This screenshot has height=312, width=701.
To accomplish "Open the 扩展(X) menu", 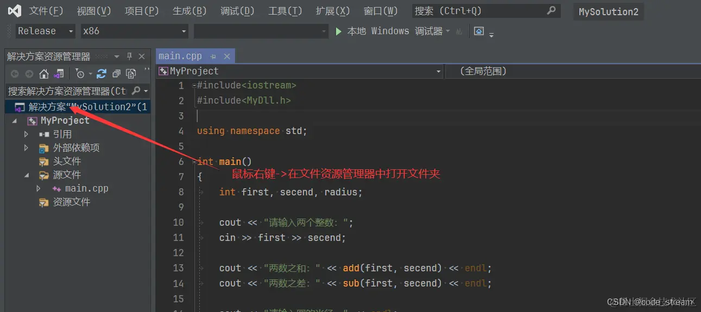I will (333, 11).
